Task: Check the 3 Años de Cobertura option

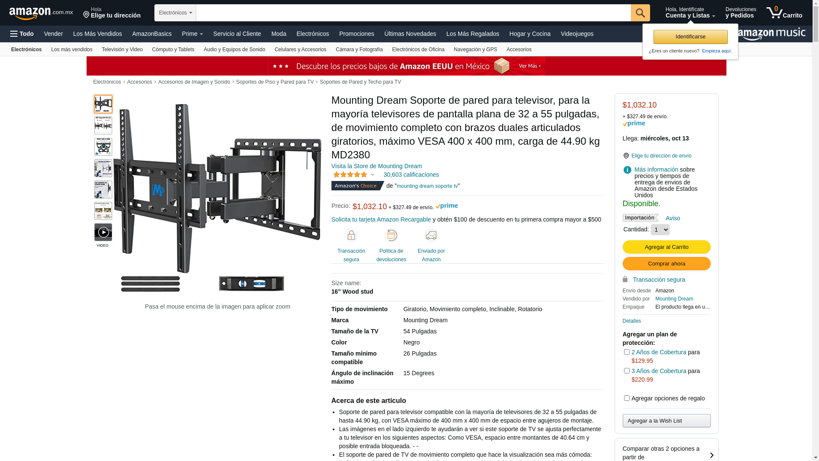Action: click(627, 371)
